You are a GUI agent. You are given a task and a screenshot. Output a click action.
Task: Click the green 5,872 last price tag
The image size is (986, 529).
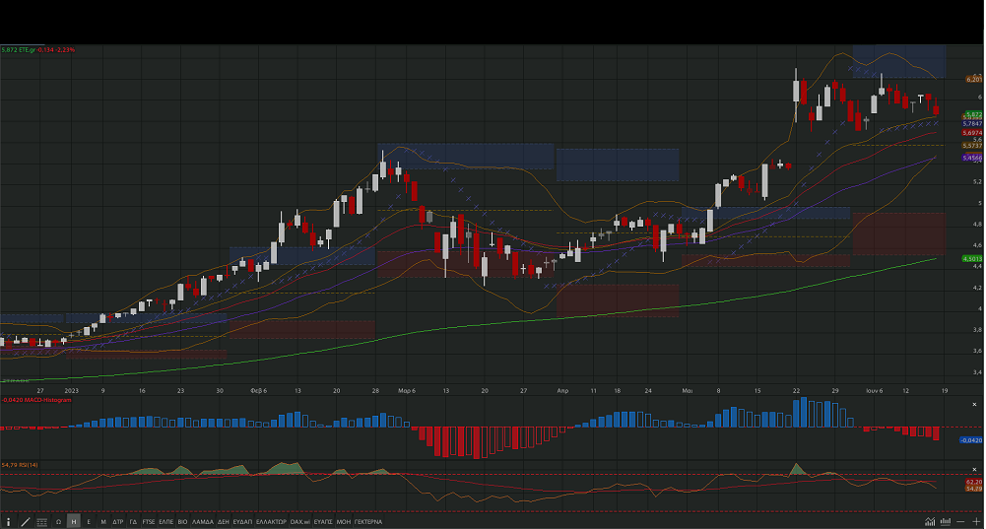tap(973, 114)
